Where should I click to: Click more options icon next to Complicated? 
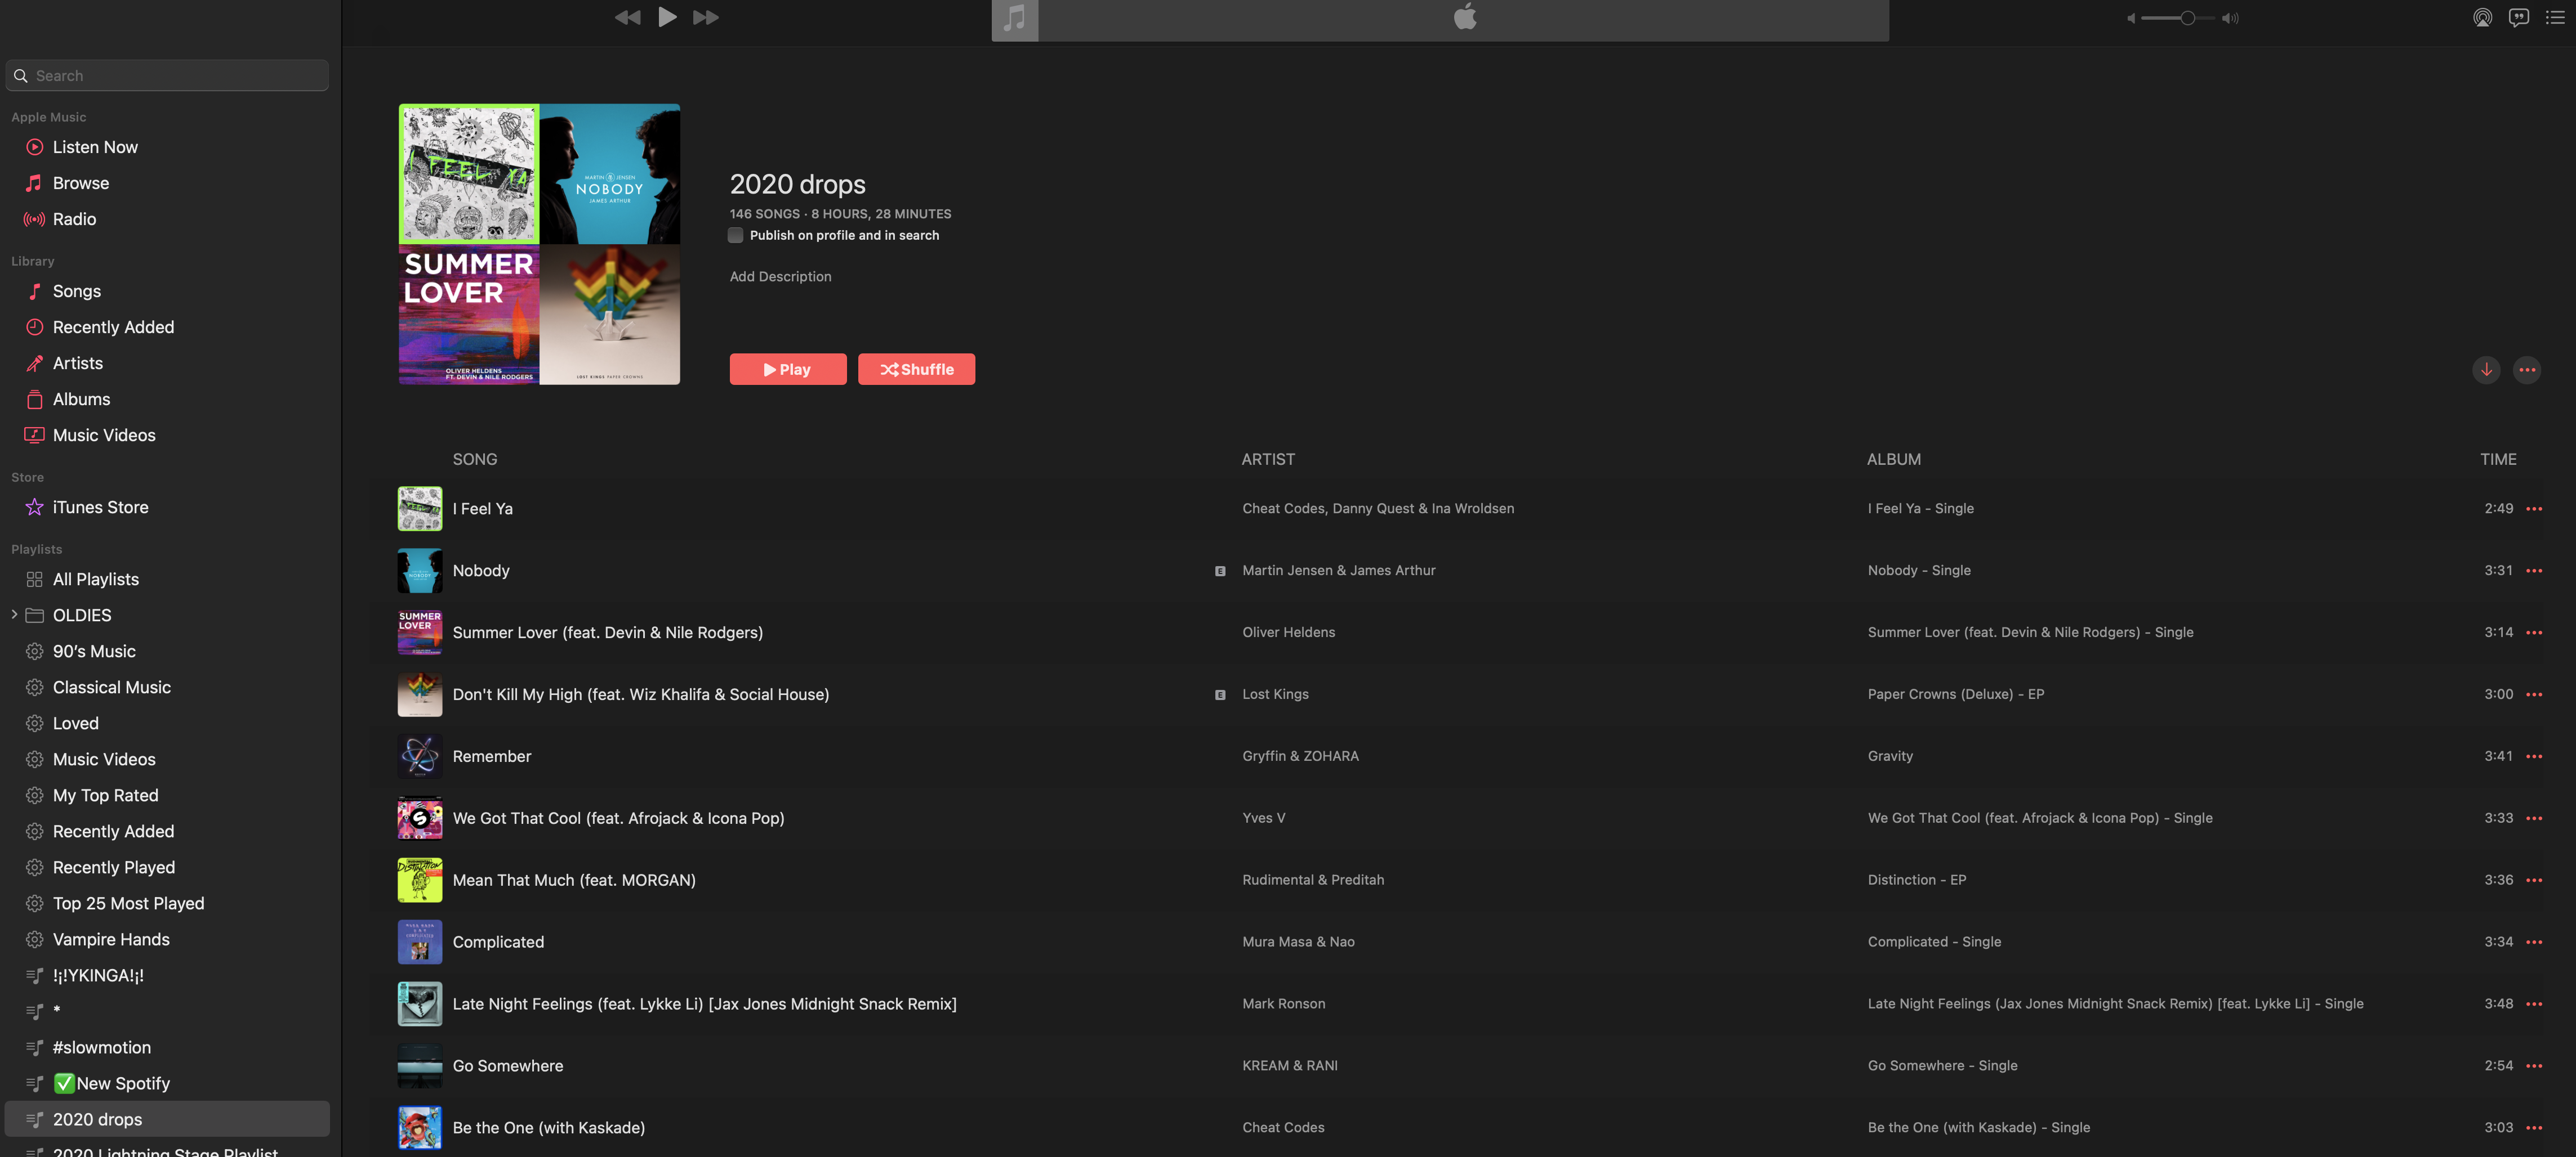pyautogui.click(x=2535, y=942)
